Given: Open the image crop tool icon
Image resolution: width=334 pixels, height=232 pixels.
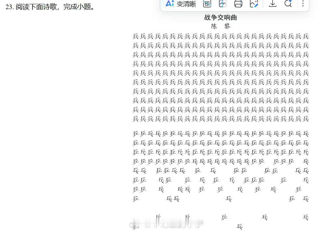Looking at the screenshot, I should (x=222, y=4).
